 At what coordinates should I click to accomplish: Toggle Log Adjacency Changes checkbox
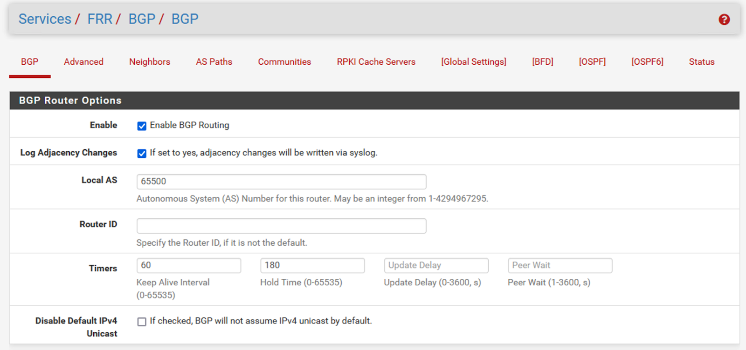click(142, 154)
